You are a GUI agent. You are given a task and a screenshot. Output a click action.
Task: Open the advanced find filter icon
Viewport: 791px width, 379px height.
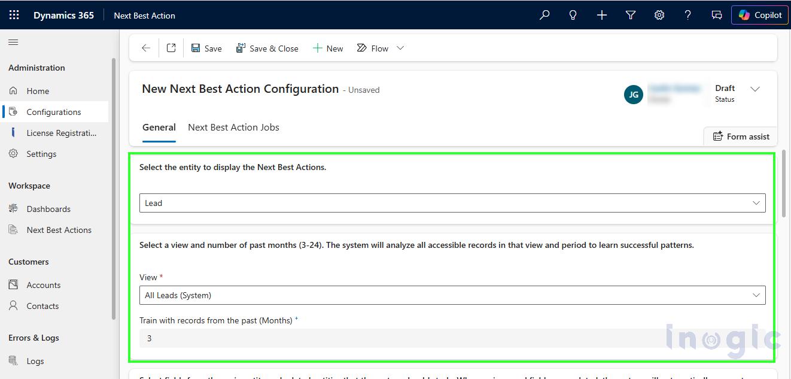(630, 16)
